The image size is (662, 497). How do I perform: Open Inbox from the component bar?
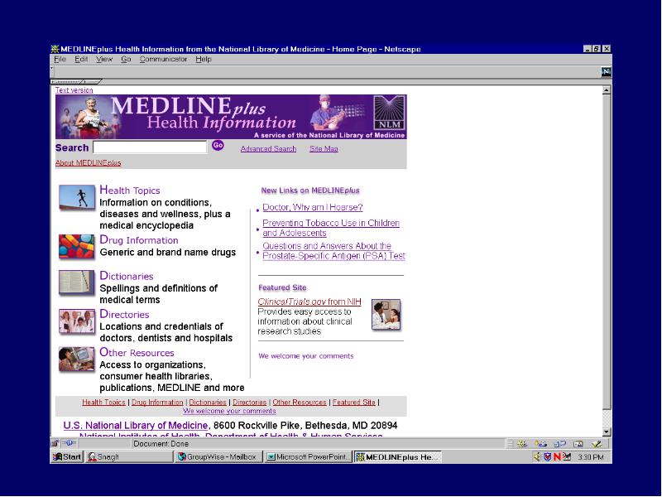541,444
